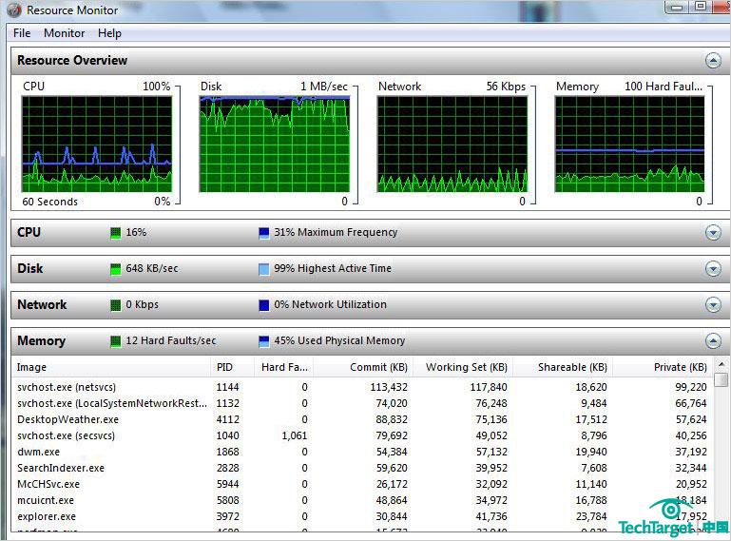Click the green CPU usage color indicator

116,233
